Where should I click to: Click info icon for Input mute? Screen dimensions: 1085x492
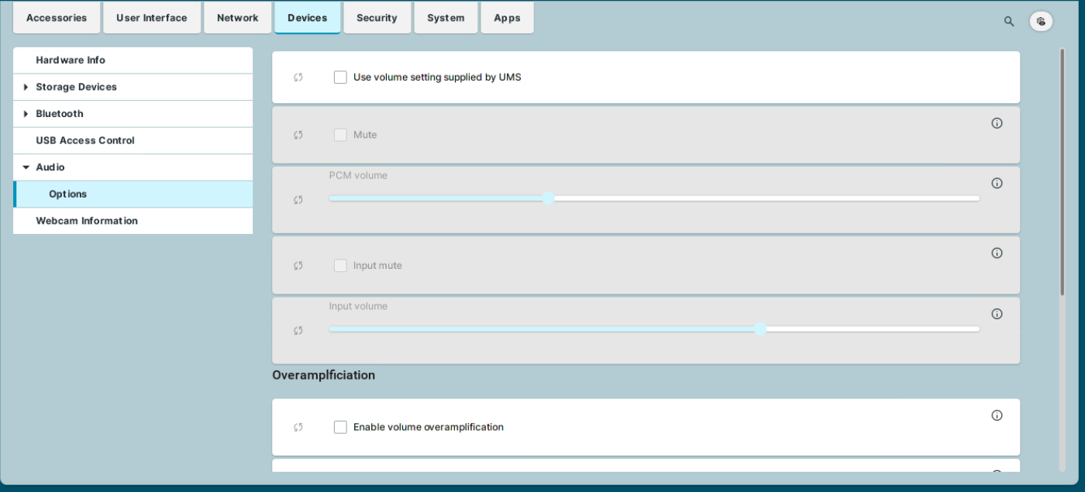pyautogui.click(x=997, y=253)
